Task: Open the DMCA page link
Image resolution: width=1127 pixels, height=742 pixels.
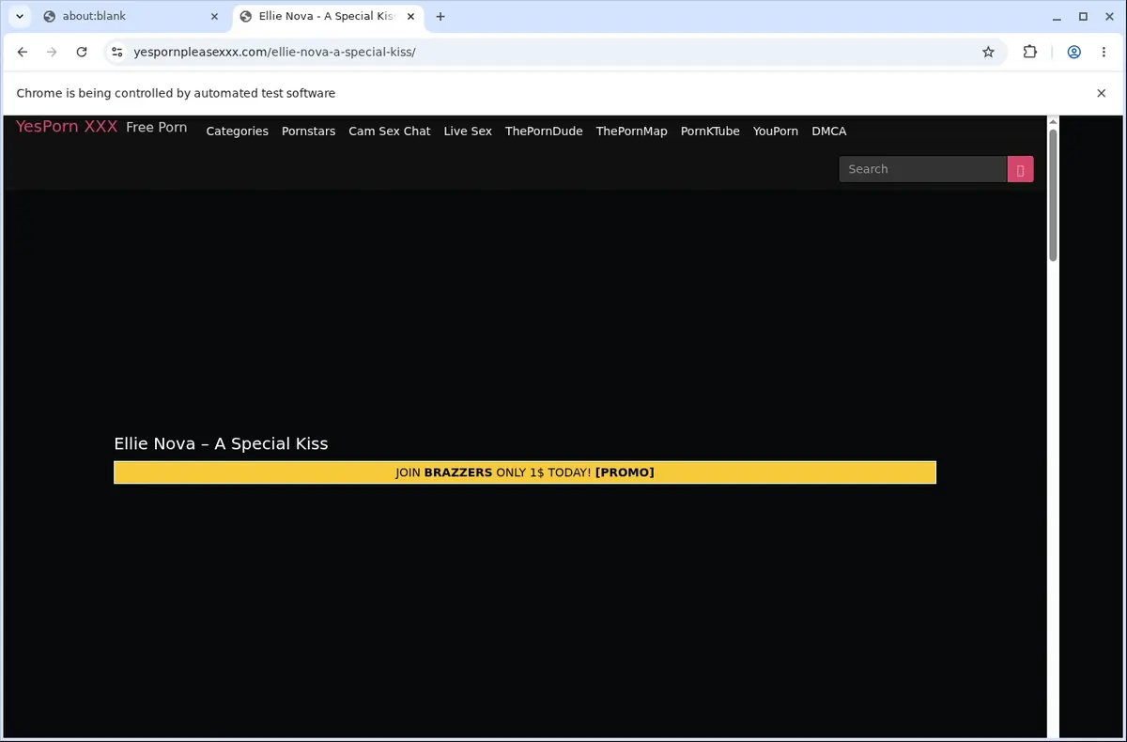Action: [x=828, y=131]
